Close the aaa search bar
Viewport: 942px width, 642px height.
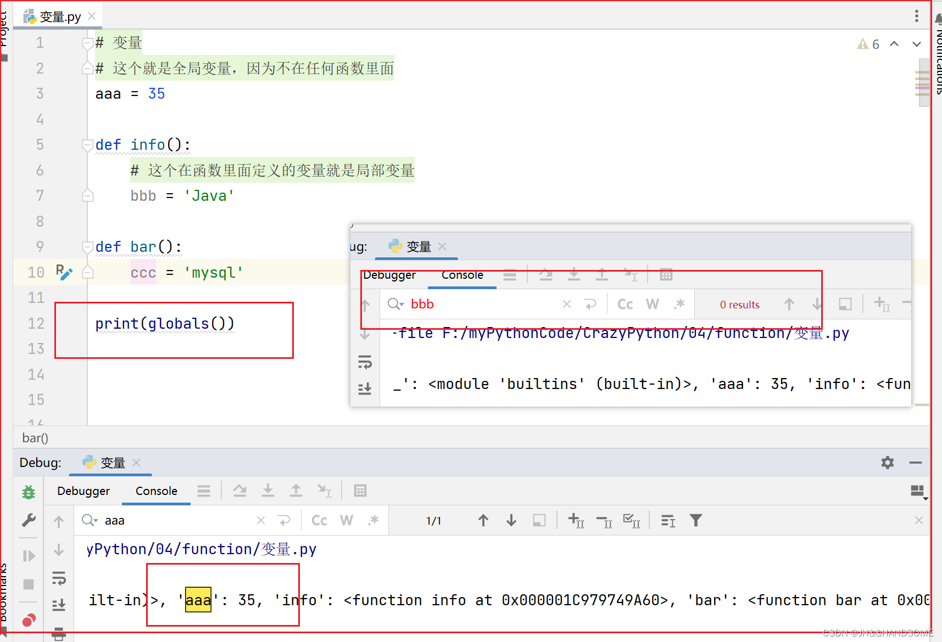click(919, 520)
